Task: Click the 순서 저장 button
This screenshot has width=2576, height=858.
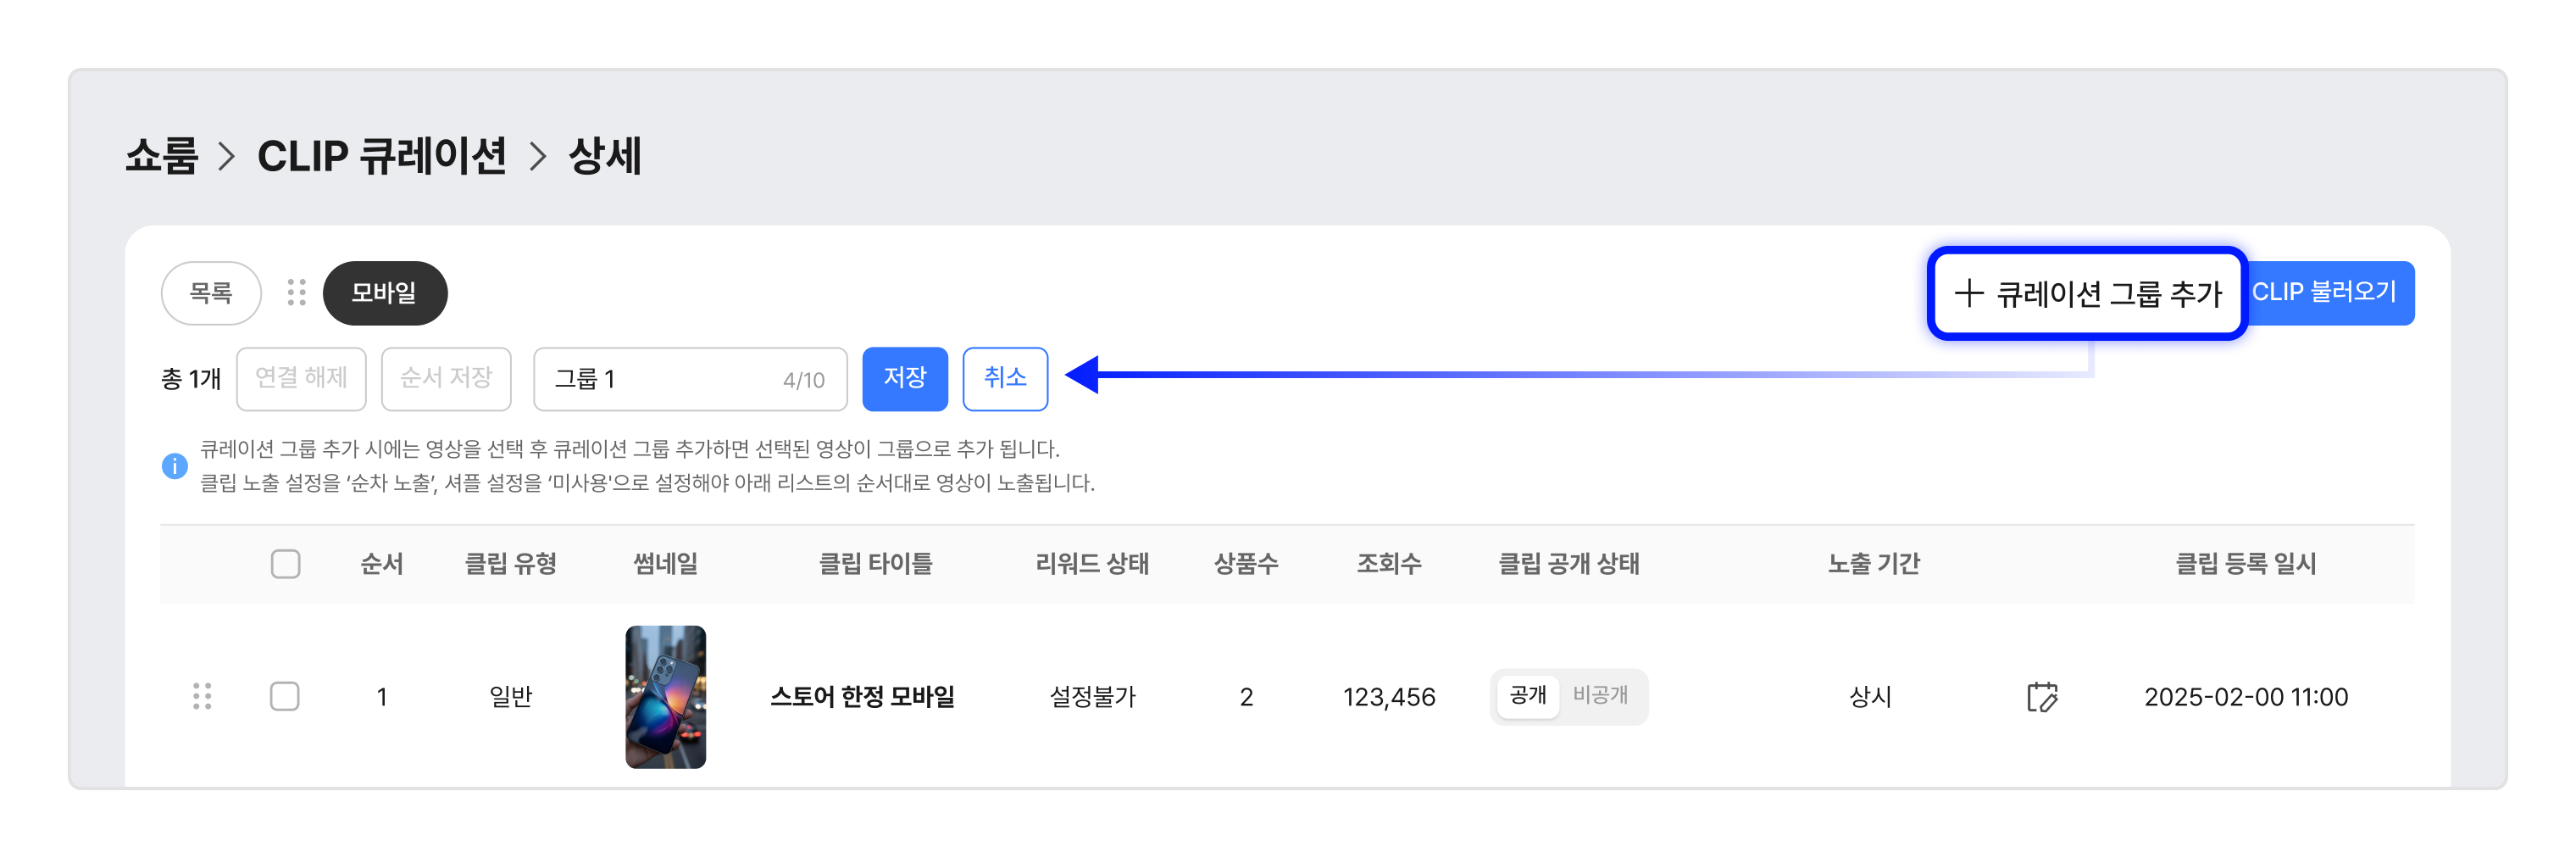Action: pyautogui.click(x=446, y=379)
